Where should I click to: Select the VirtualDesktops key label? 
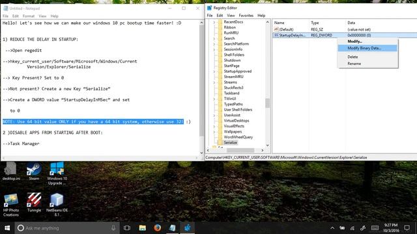pyautogui.click(x=237, y=121)
